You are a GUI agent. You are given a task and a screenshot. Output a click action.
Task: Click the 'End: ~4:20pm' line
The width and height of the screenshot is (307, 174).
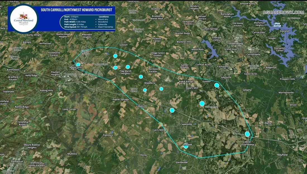pos(71,19)
